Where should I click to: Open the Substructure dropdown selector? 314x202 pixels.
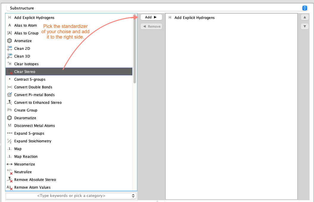point(304,8)
